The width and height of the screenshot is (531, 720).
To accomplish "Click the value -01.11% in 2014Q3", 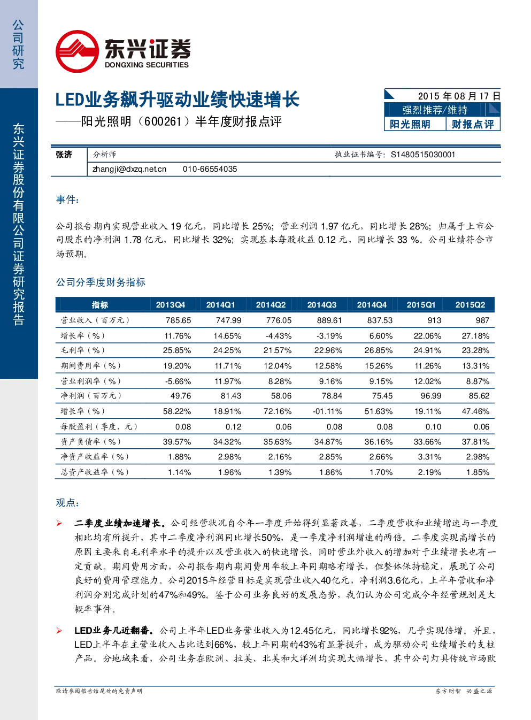I will (x=327, y=411).
